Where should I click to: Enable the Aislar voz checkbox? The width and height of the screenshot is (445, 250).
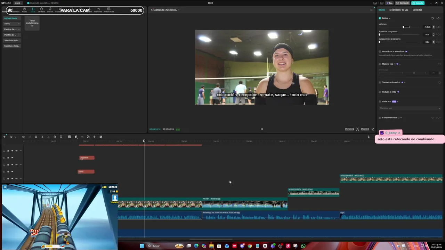380,101
